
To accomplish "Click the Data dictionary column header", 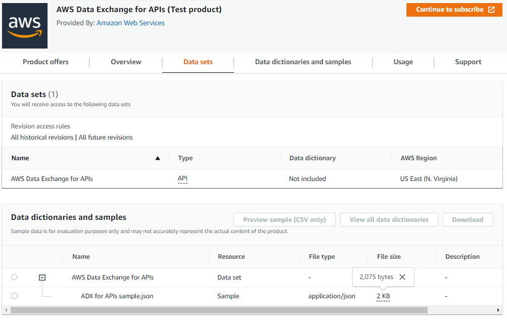I will point(312,158).
